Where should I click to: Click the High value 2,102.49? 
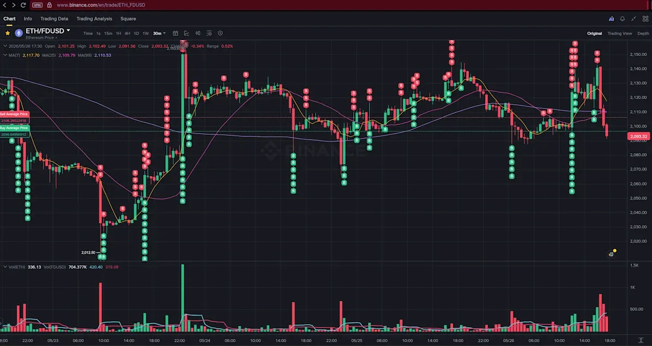(x=98, y=46)
